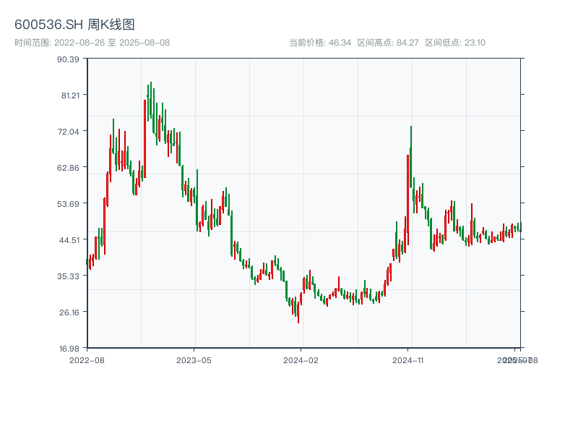578x434 pixels.
Task: Click y-axis label 53.69
Action: 68,204
